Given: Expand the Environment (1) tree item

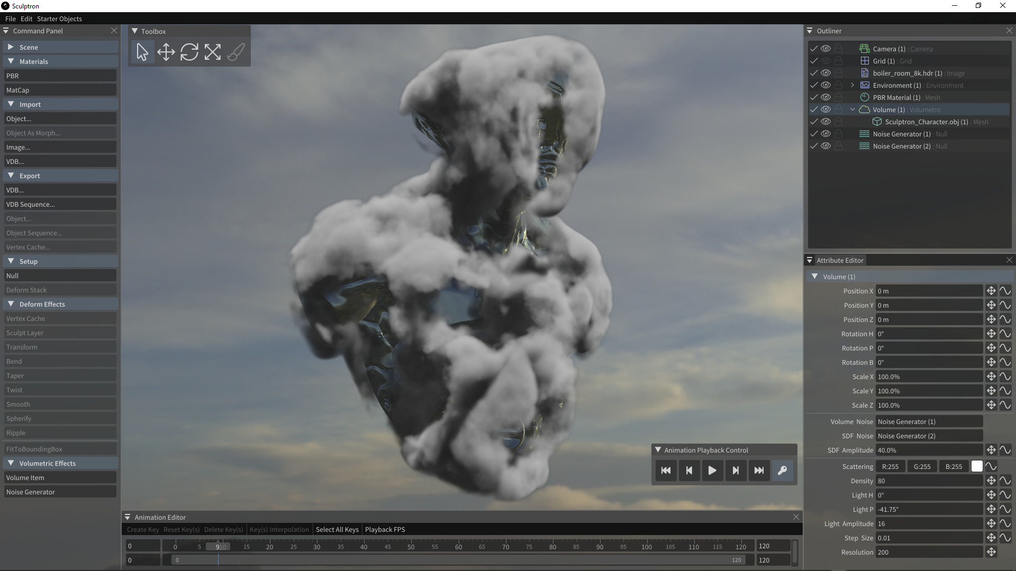Looking at the screenshot, I should pos(852,85).
